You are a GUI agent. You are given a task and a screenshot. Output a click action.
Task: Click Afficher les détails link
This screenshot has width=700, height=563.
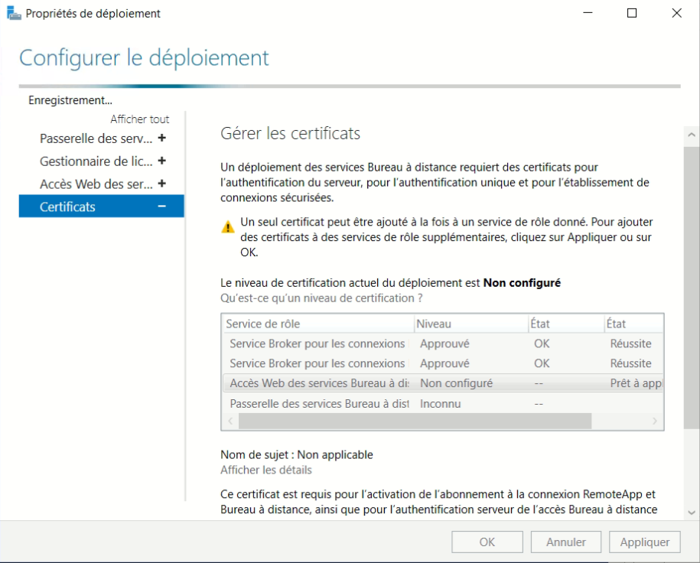click(265, 470)
